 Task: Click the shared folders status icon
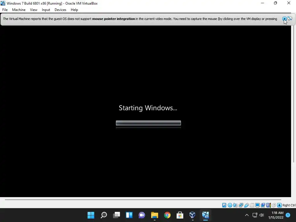tap(252, 205)
